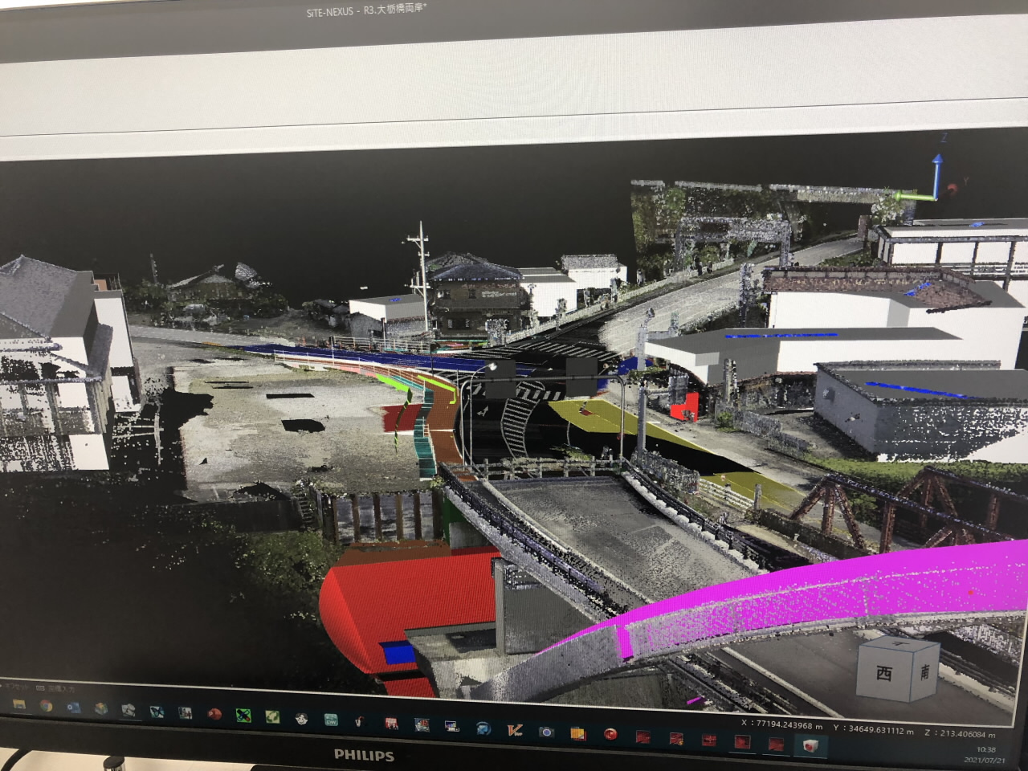The width and height of the screenshot is (1028, 771).
Task: Open the camera app in taskbar
Action: [x=546, y=732]
